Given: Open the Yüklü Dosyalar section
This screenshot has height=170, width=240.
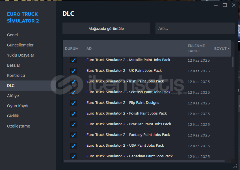Looking at the screenshot, I should (x=21, y=55).
